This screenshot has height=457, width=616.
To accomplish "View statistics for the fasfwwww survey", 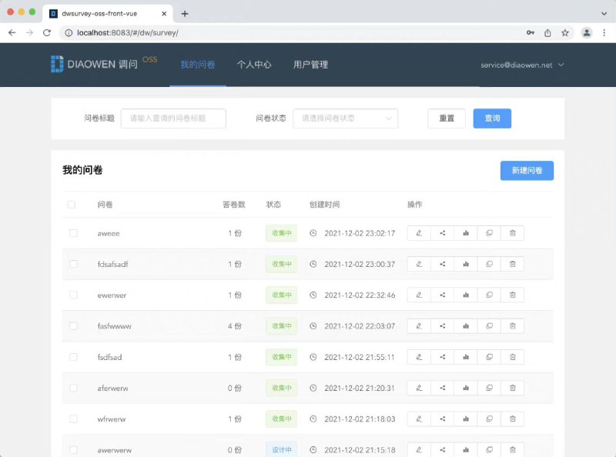I will pos(466,325).
